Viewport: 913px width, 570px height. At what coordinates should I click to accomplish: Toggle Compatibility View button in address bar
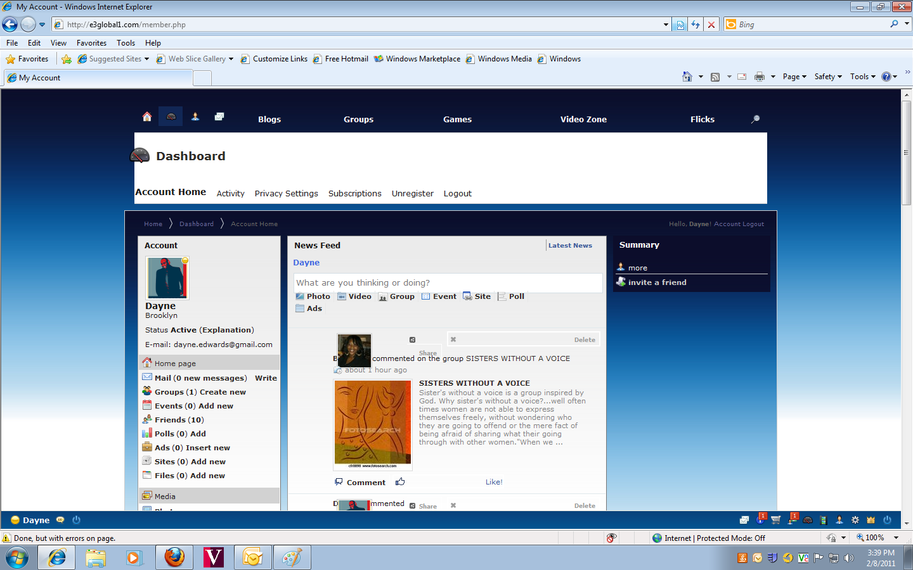(680, 25)
